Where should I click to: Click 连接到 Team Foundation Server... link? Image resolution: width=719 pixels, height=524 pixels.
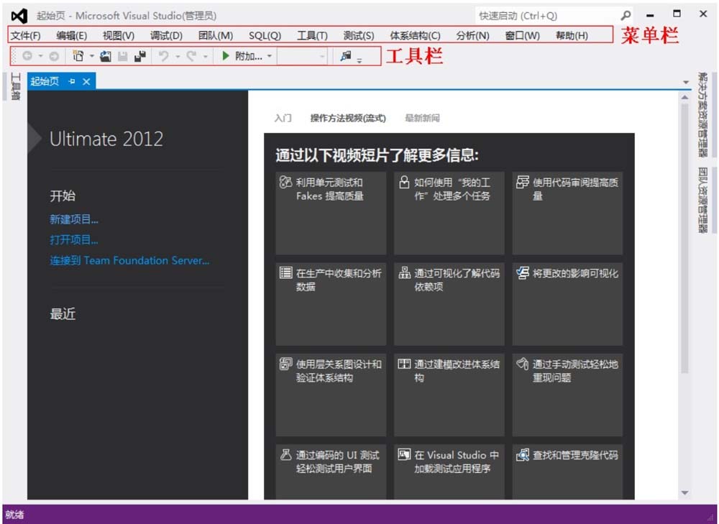coord(129,260)
